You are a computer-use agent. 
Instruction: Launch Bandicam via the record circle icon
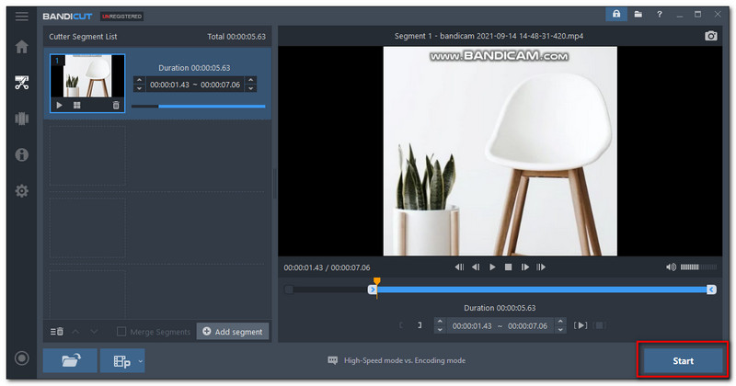click(21, 358)
